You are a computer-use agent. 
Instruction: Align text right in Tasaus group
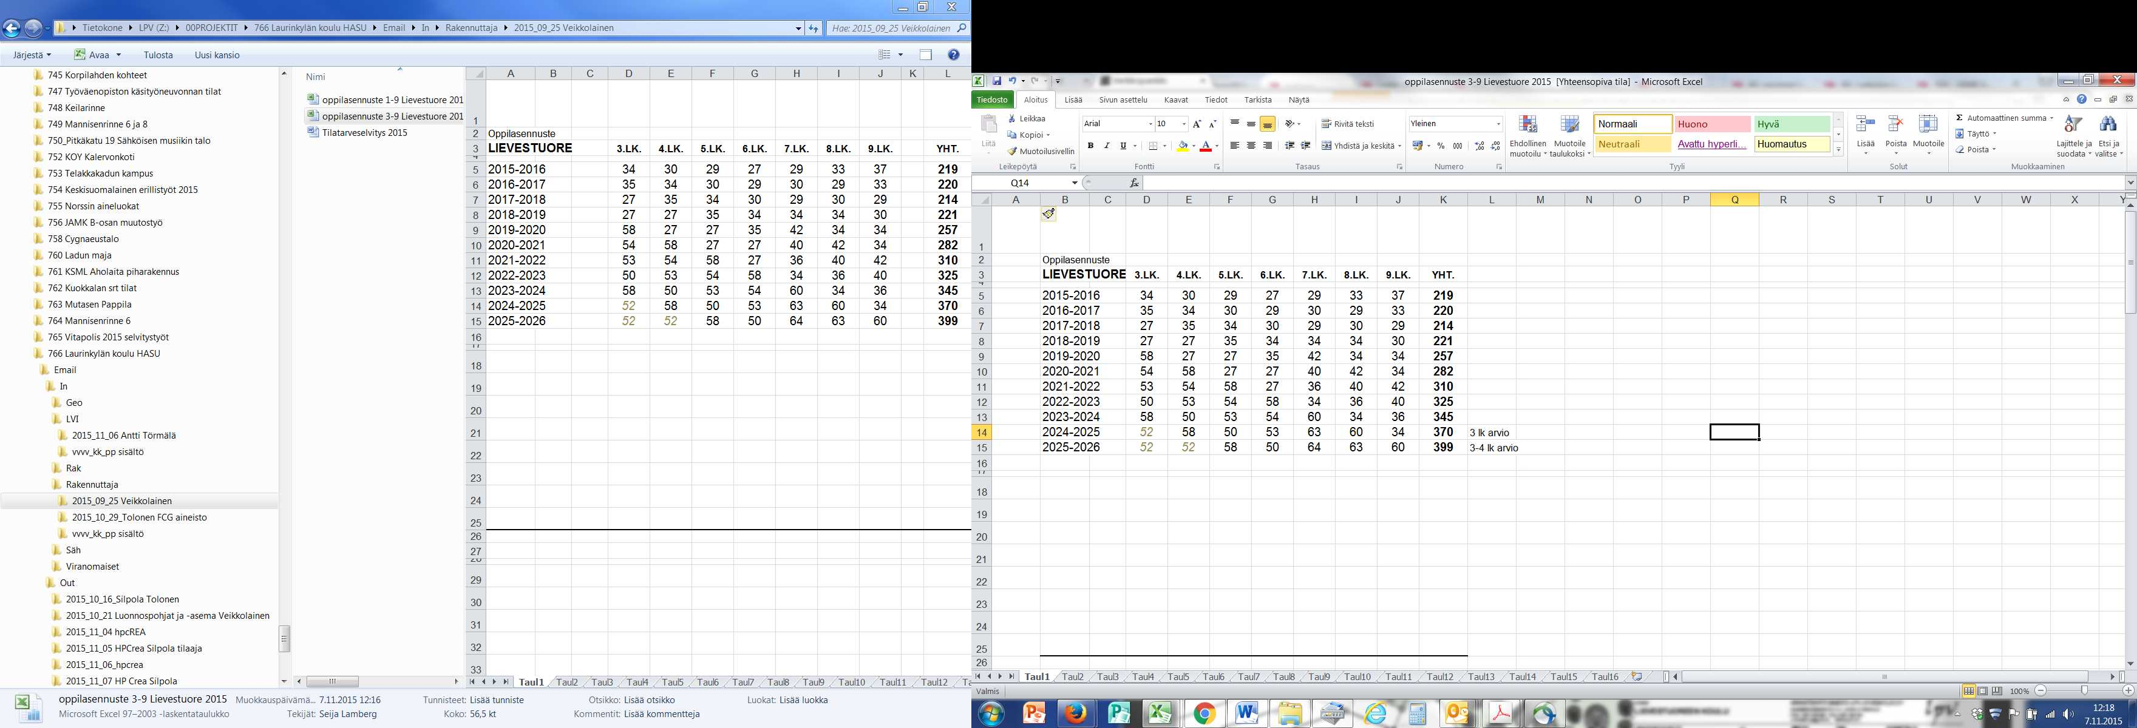pyautogui.click(x=1268, y=146)
